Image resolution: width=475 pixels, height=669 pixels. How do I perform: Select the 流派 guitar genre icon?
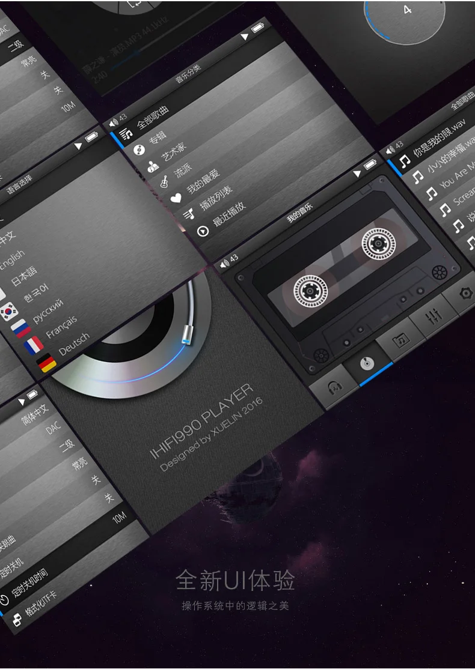(165, 182)
